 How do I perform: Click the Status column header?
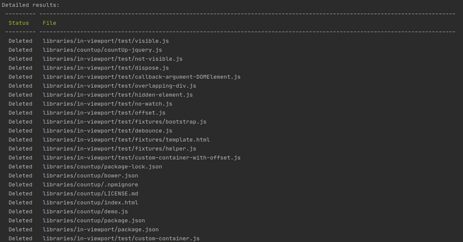[x=18, y=23]
